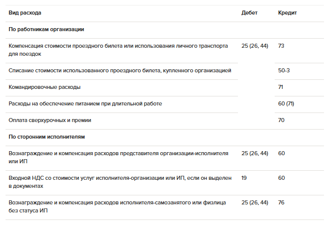Viewport: 329px width, 225px height.
Task: Click the 'Вид расхода' column header
Action: (x=25, y=13)
